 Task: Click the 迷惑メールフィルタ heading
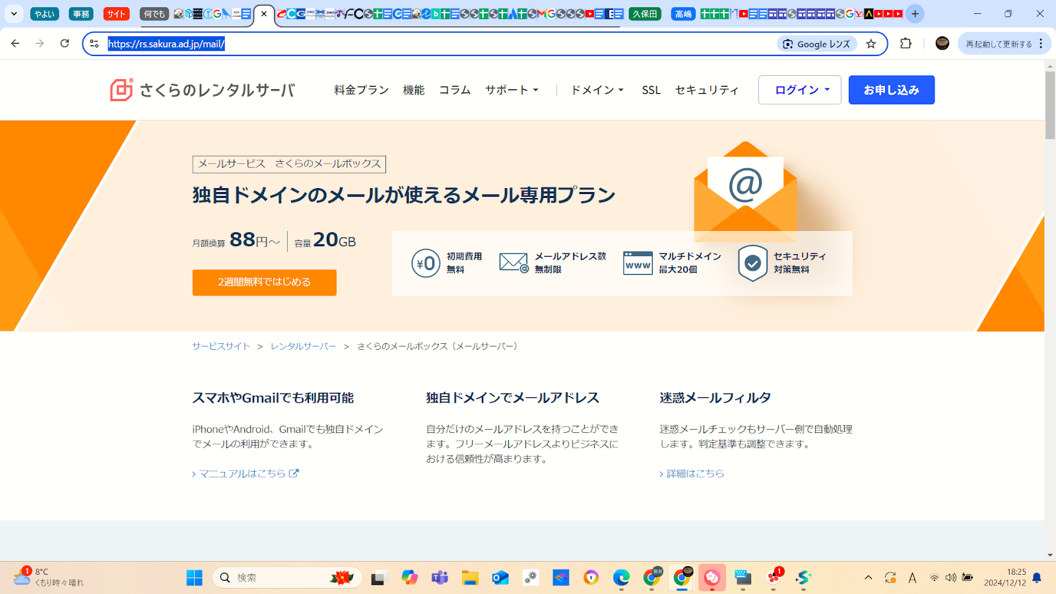coord(715,398)
